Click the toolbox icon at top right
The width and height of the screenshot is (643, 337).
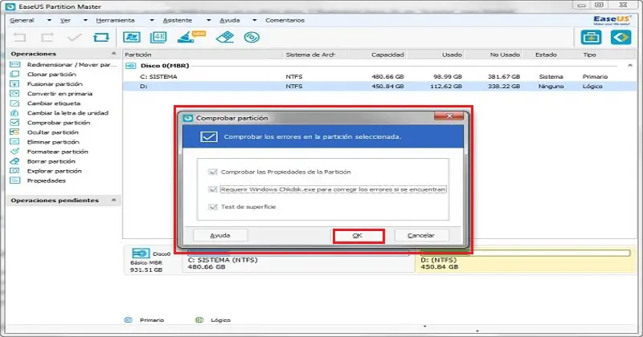click(591, 38)
